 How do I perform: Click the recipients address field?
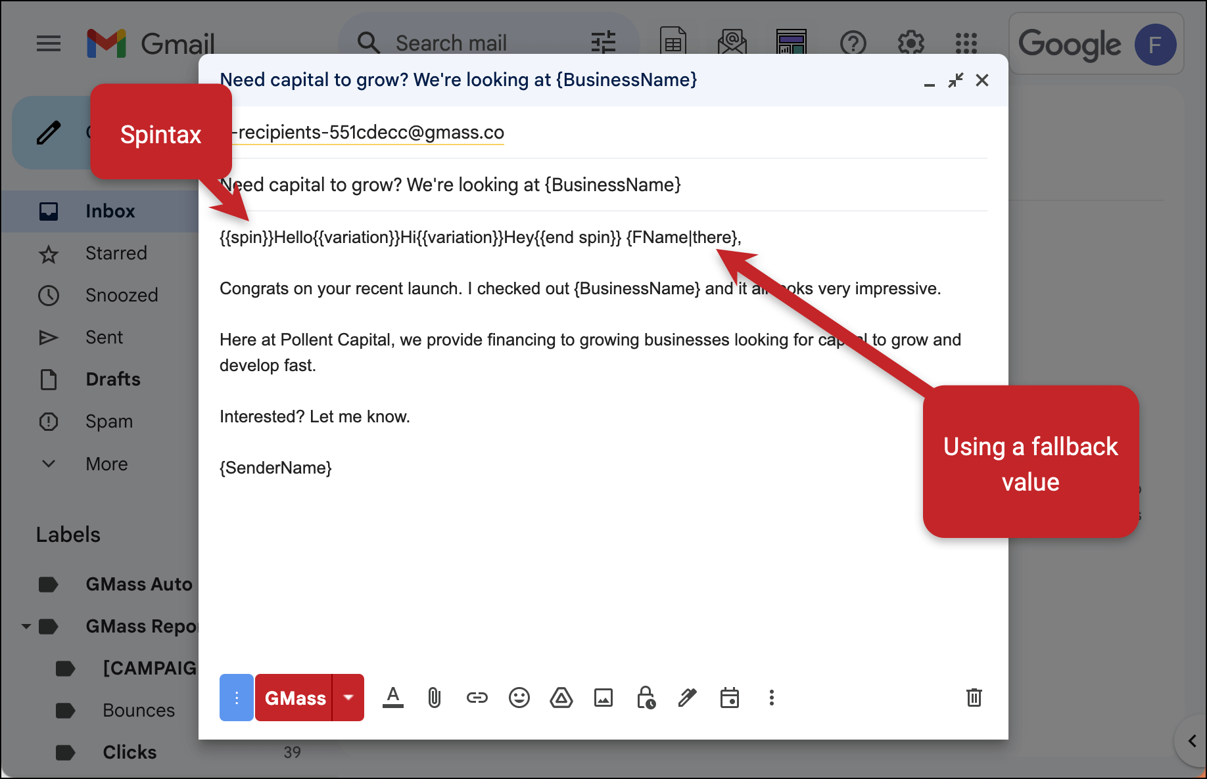pyautogui.click(x=603, y=133)
